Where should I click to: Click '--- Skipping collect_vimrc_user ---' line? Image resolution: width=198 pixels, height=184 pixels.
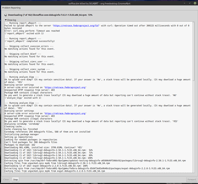pos(26,61)
